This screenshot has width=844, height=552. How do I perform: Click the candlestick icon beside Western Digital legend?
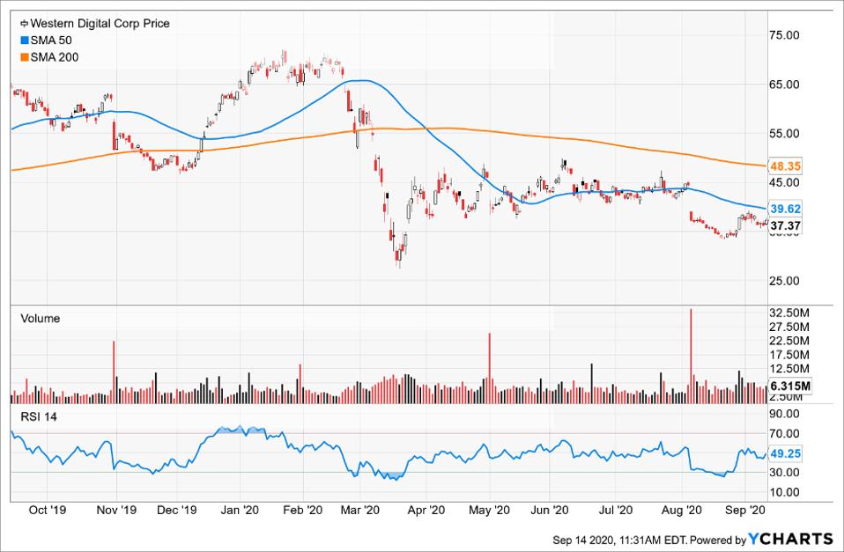click(23, 24)
